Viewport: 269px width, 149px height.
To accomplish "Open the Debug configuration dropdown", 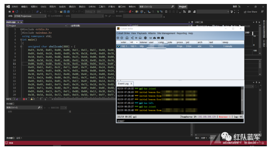I will [90, 12].
